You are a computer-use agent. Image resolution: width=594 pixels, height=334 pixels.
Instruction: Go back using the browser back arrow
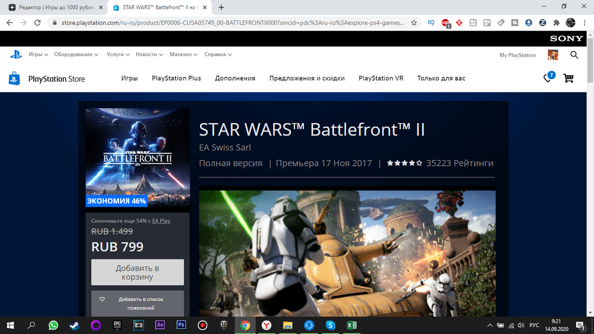(9, 22)
